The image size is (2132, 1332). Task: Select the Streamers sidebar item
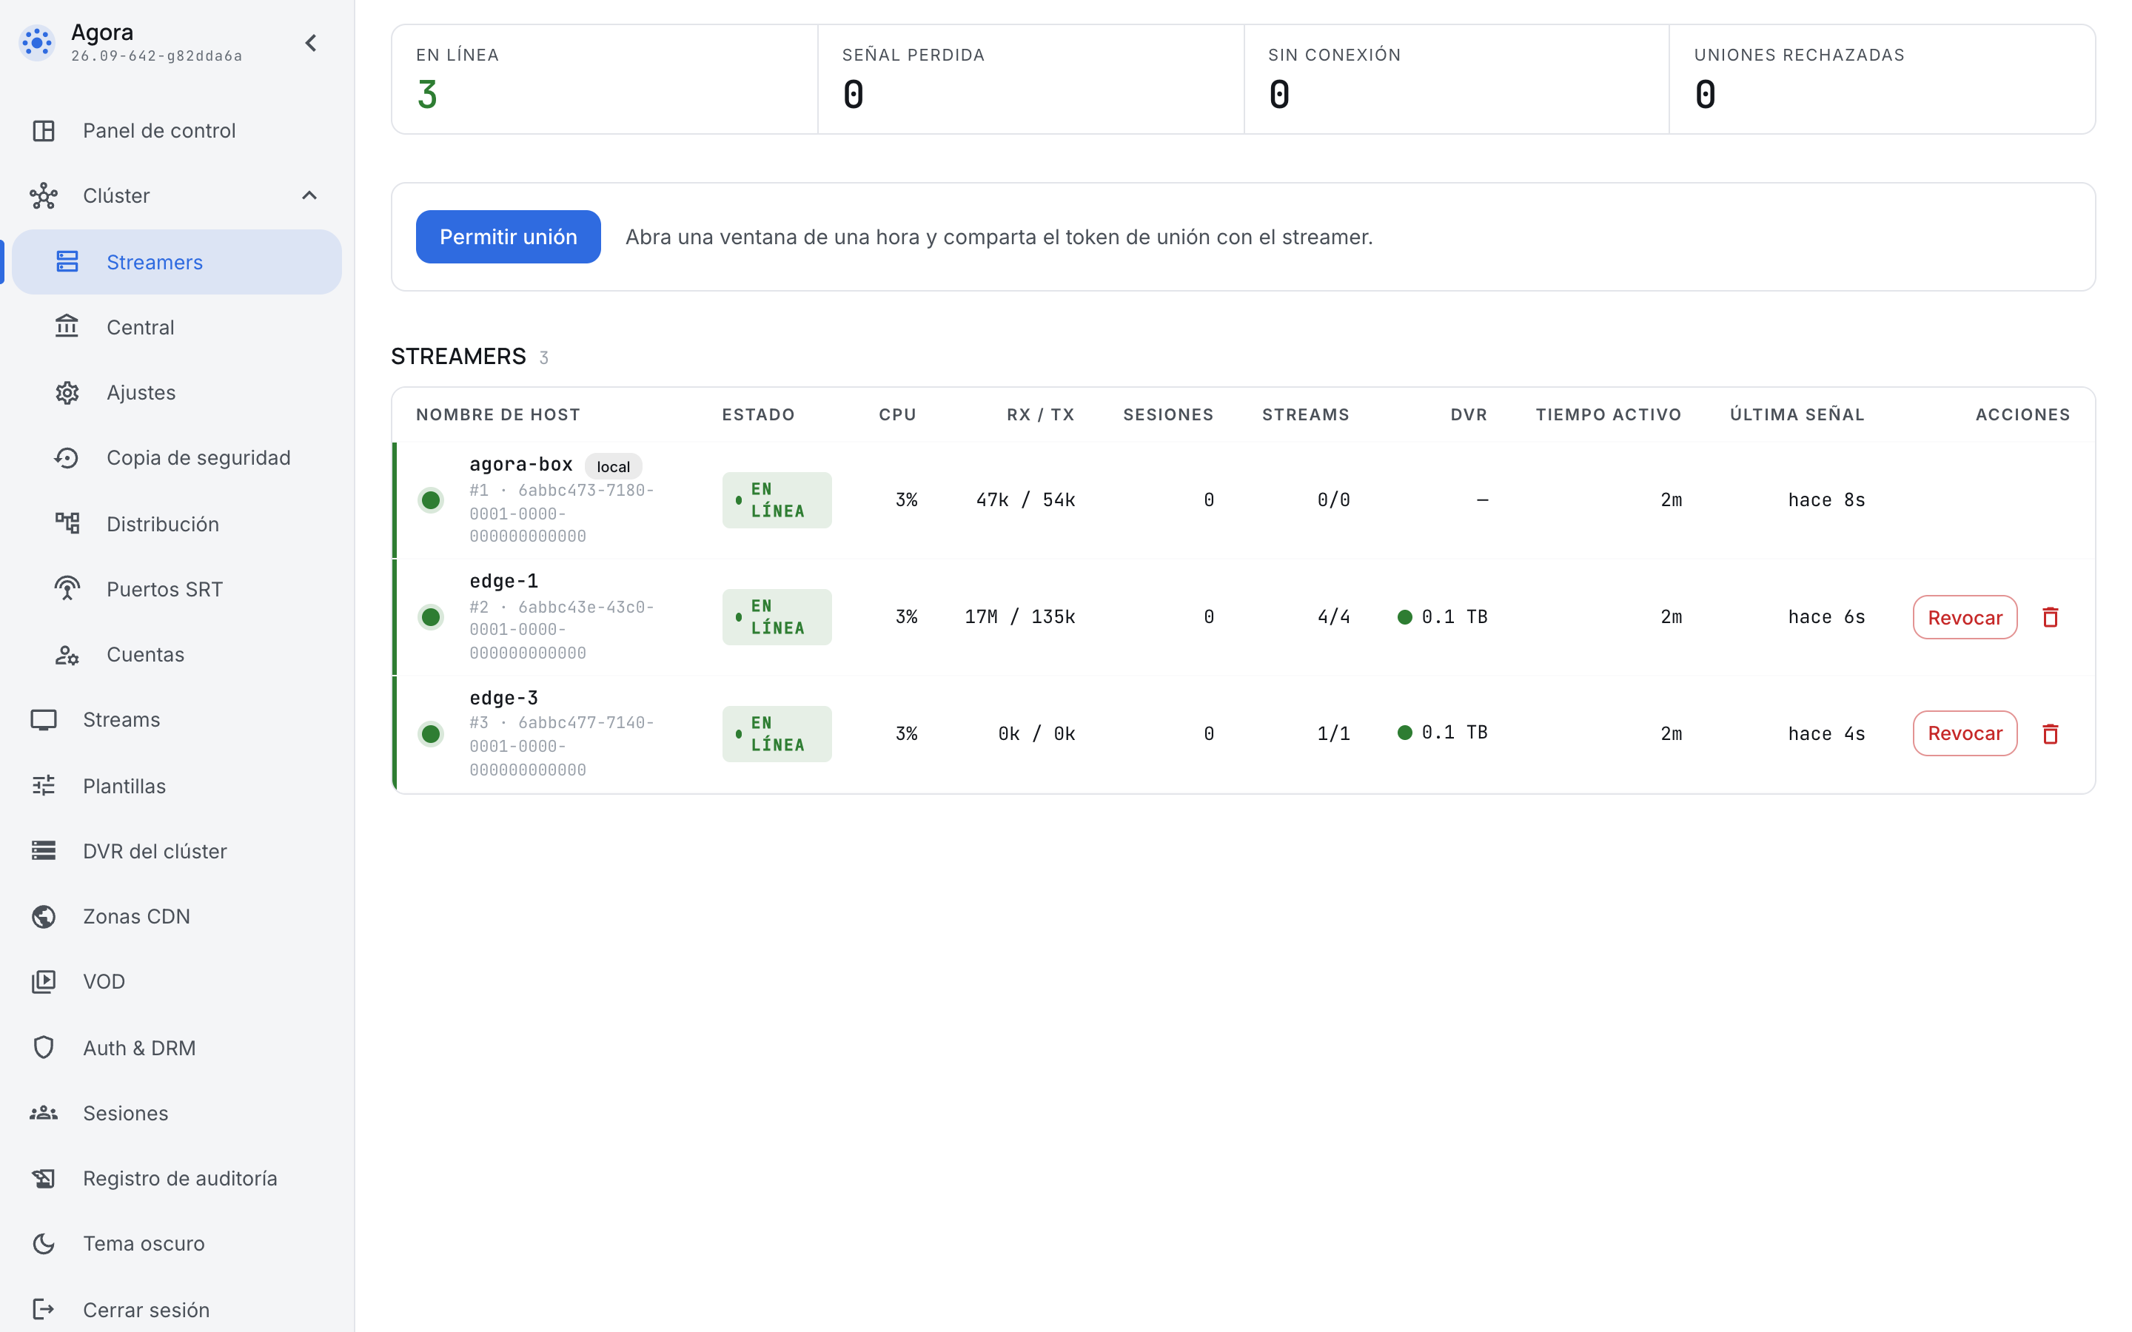177,262
